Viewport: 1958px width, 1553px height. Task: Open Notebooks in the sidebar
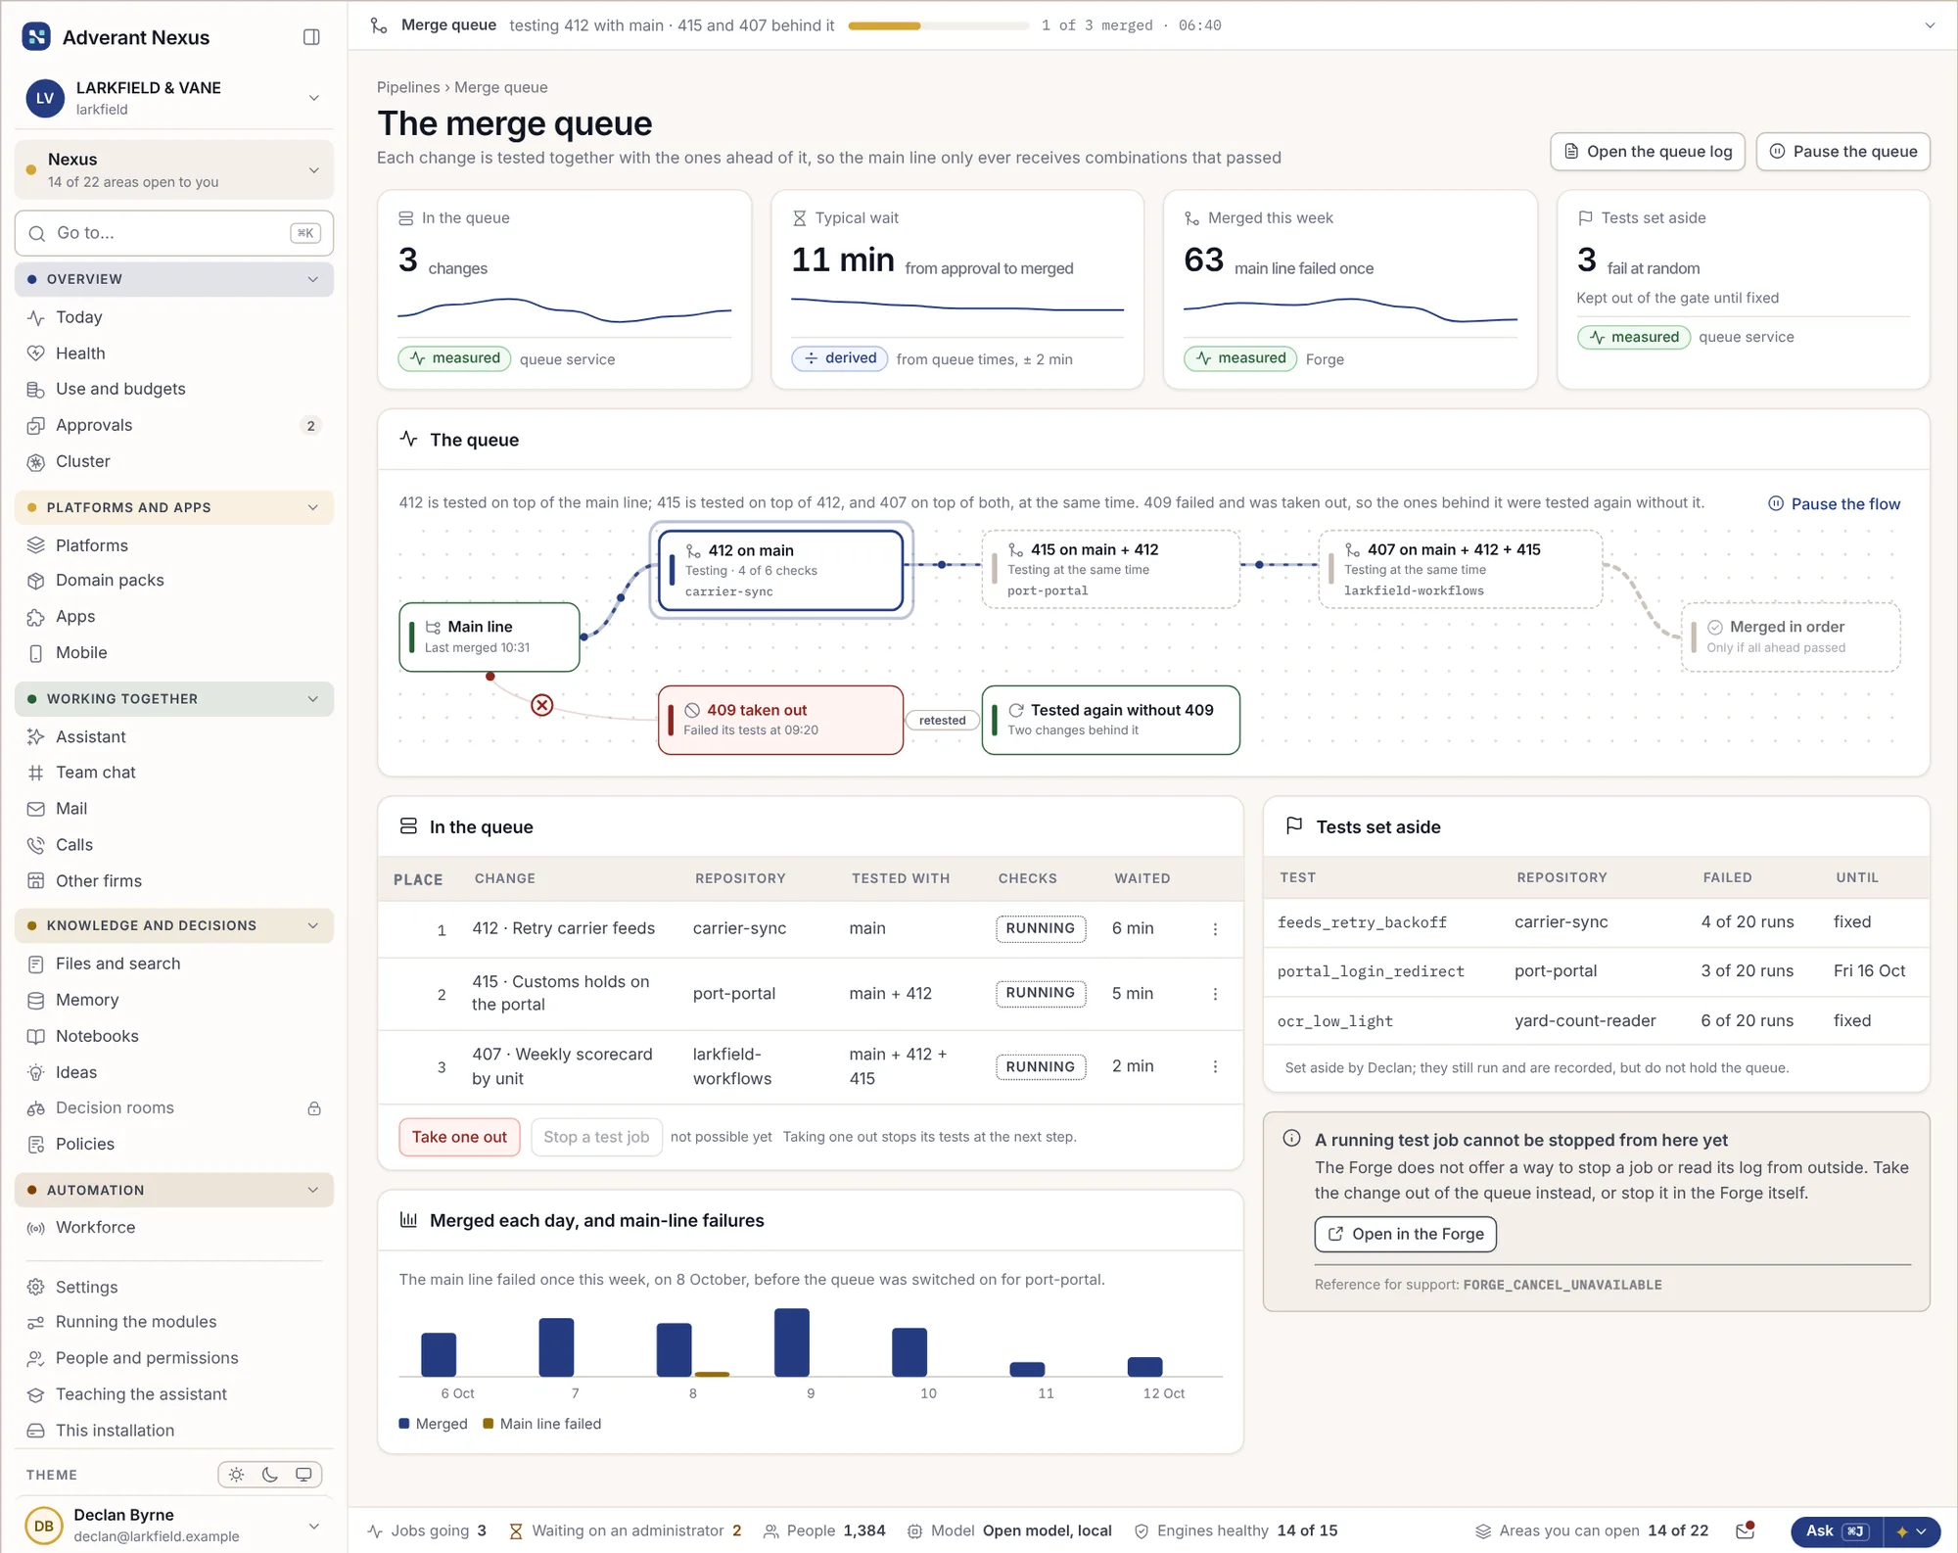tap(174, 1036)
